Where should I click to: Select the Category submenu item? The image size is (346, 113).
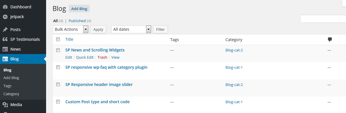click(x=11, y=94)
